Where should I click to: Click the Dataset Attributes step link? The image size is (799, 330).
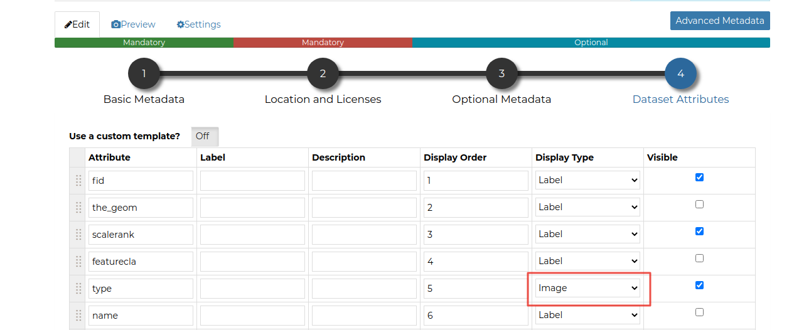(x=680, y=99)
